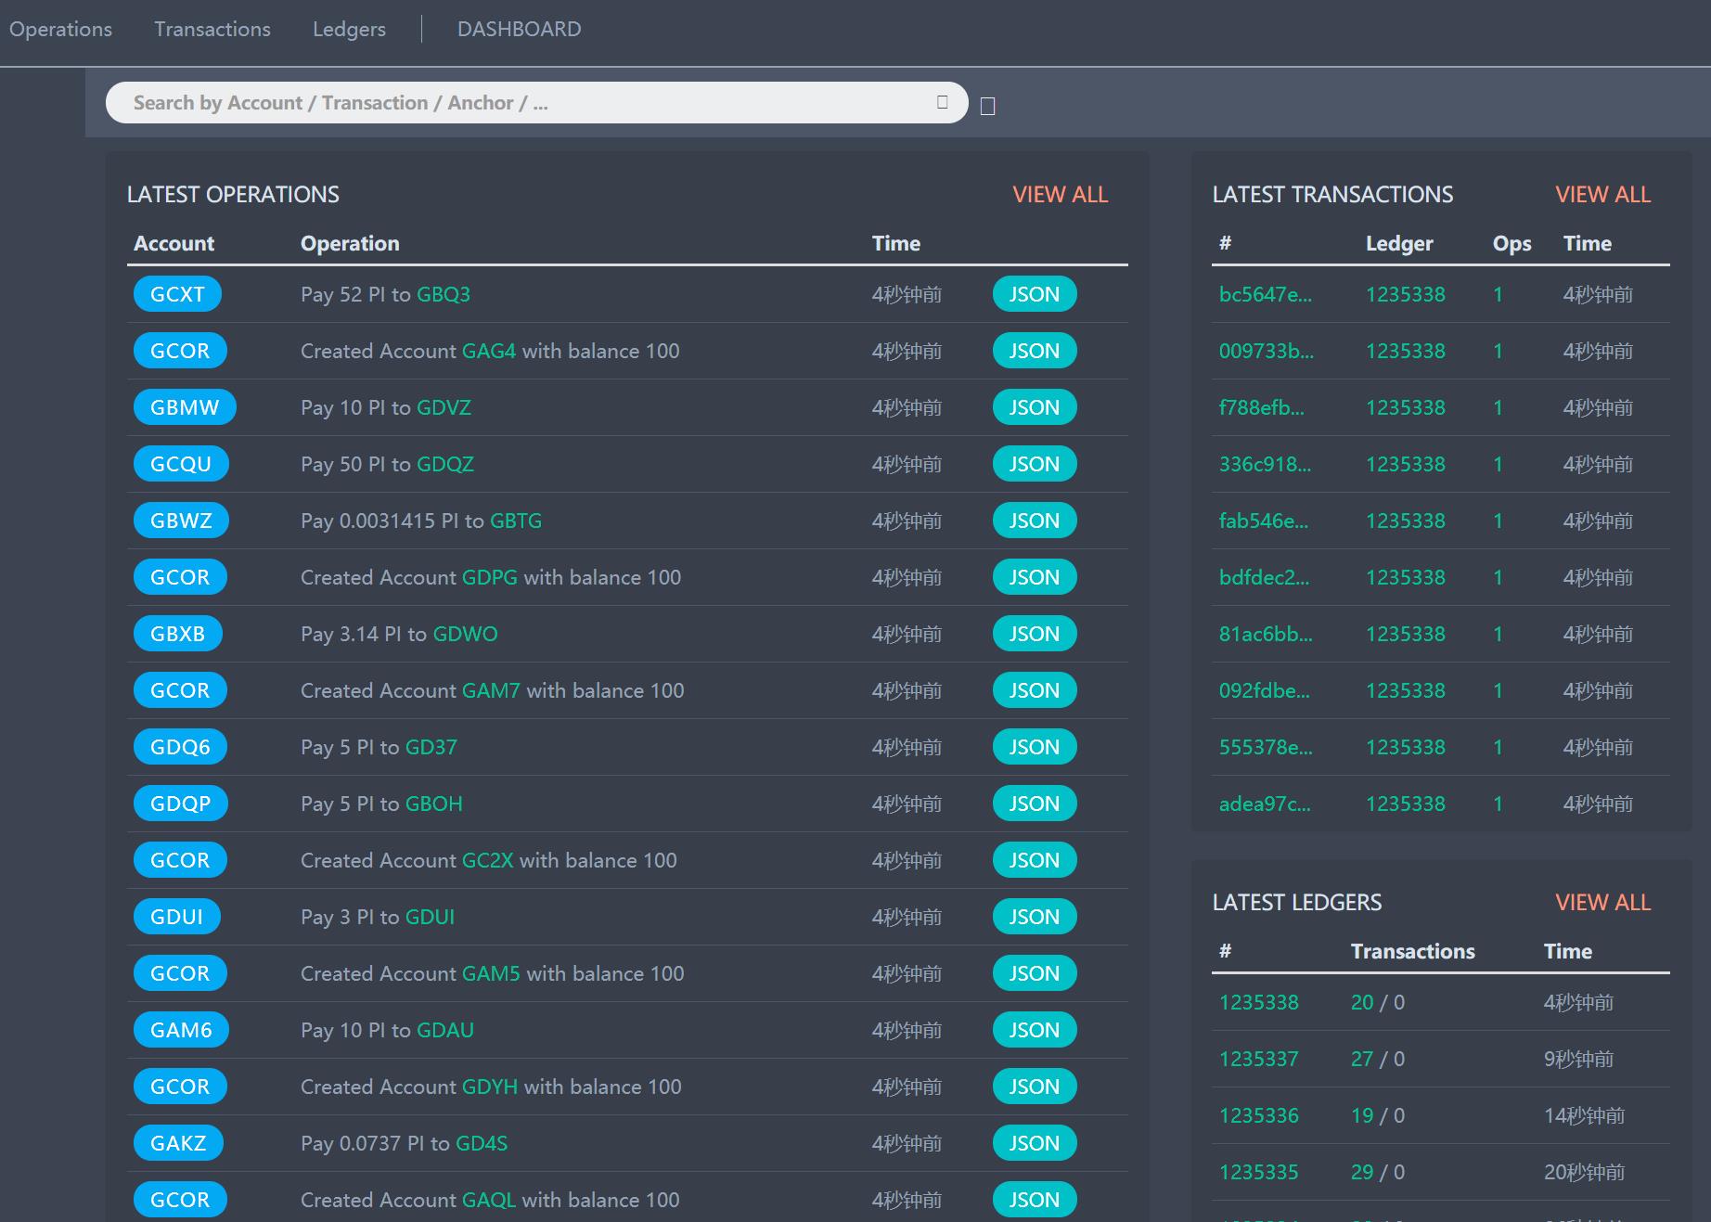Image resolution: width=1711 pixels, height=1222 pixels.
Task: Open created account GDPG link
Action: pyautogui.click(x=490, y=577)
